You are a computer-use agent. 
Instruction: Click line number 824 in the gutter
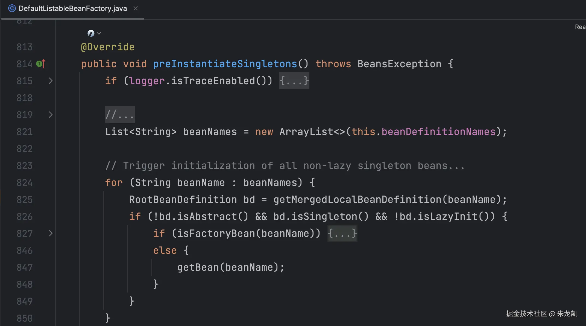[x=25, y=183]
